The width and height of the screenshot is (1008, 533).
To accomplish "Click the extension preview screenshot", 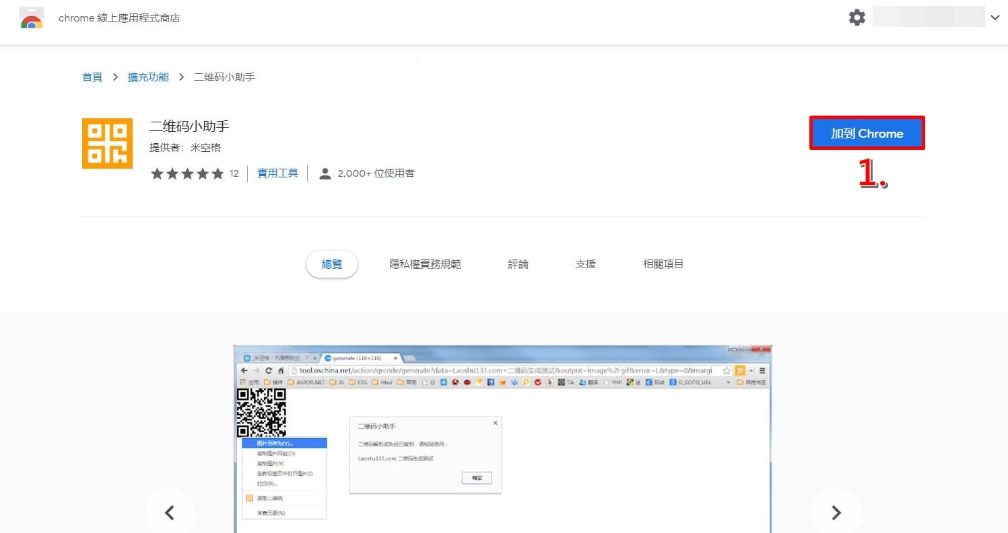I will click(503, 439).
